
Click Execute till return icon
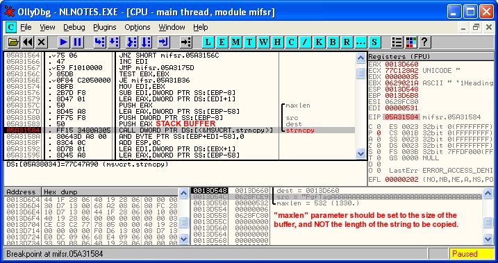pos(163,42)
